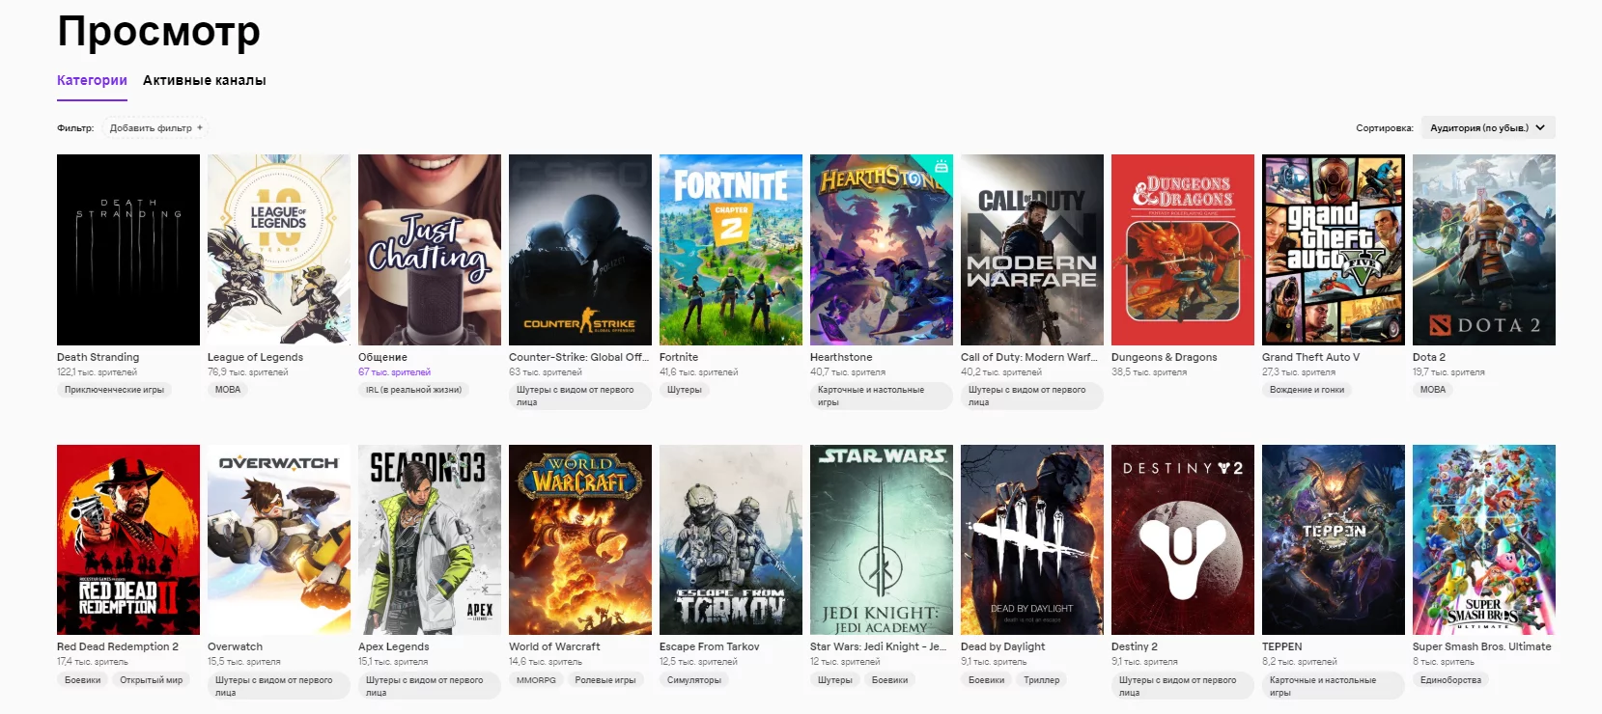Click 122,1 тыс. зрителей under Death Stranding
This screenshot has height=714, width=1602.
click(97, 372)
